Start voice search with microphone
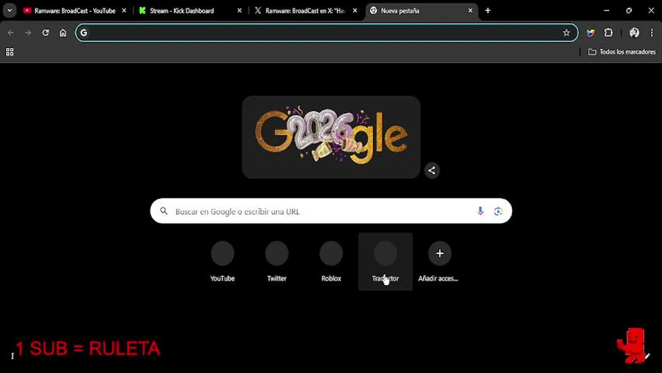The width and height of the screenshot is (662, 373). point(480,211)
